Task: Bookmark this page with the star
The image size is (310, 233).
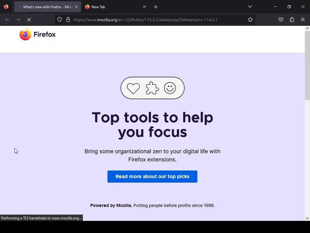Action: (250, 20)
